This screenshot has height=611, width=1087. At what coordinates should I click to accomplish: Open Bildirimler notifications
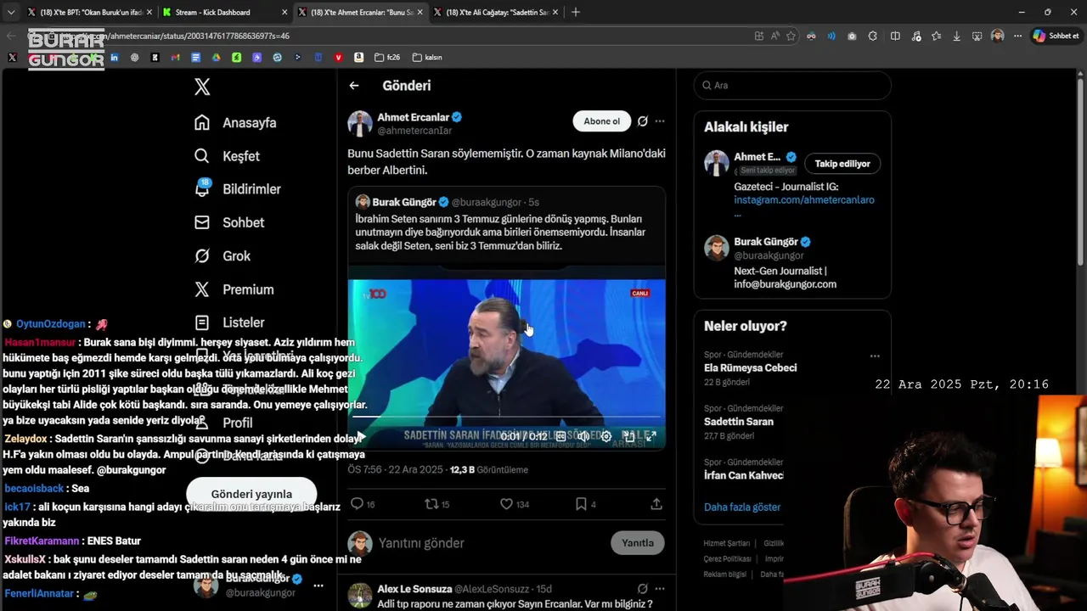[237, 189]
